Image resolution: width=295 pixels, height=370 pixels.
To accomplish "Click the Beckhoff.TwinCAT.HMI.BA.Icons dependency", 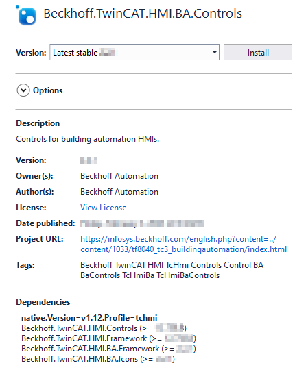I will point(98,359).
